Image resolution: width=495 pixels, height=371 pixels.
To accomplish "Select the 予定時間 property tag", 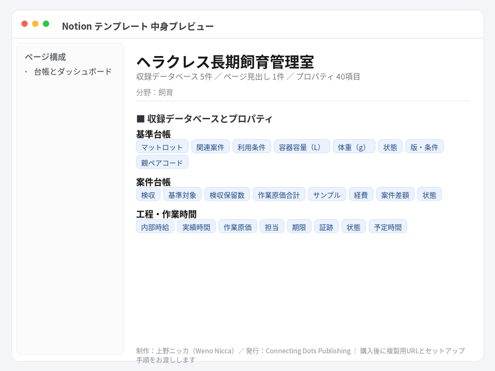I will (x=388, y=226).
